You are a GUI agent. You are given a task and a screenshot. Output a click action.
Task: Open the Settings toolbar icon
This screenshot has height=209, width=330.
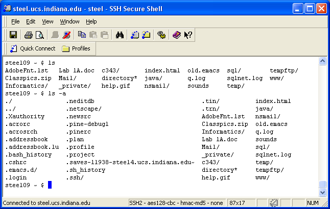pos(161,35)
